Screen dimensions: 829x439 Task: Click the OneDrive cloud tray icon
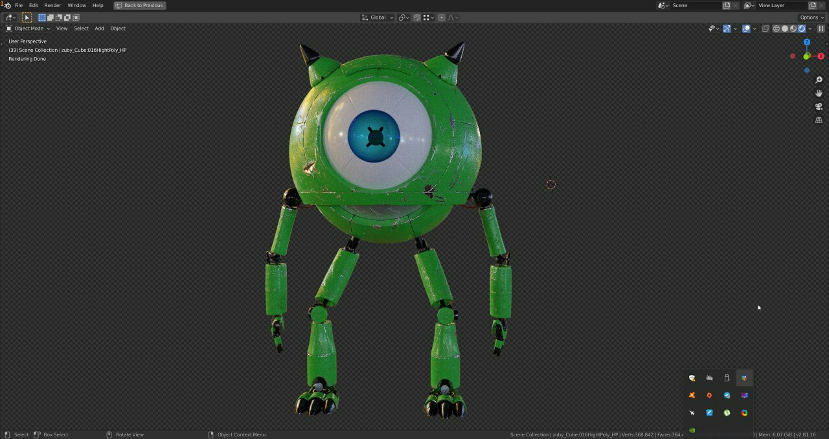coord(709,378)
